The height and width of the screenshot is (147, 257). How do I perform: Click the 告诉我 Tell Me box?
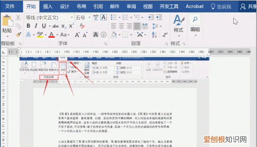221,6
